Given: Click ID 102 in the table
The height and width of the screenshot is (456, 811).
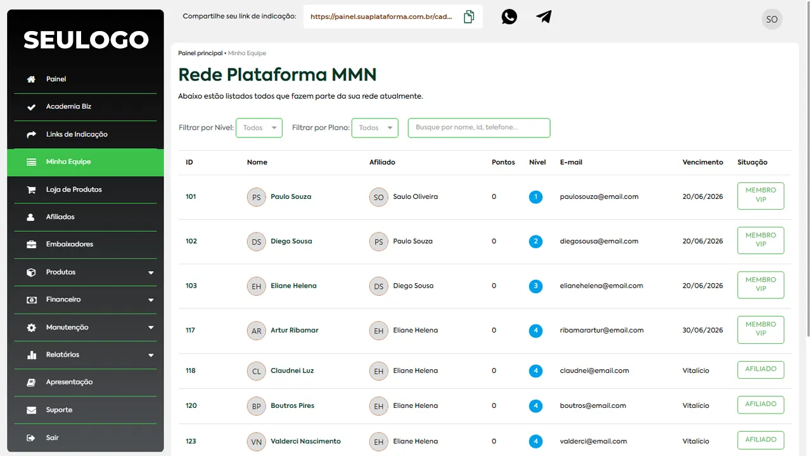Looking at the screenshot, I should click(x=191, y=241).
